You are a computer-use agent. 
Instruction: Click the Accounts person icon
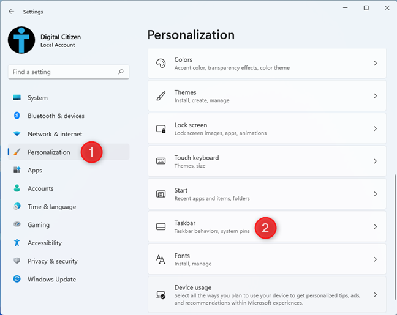(x=17, y=188)
